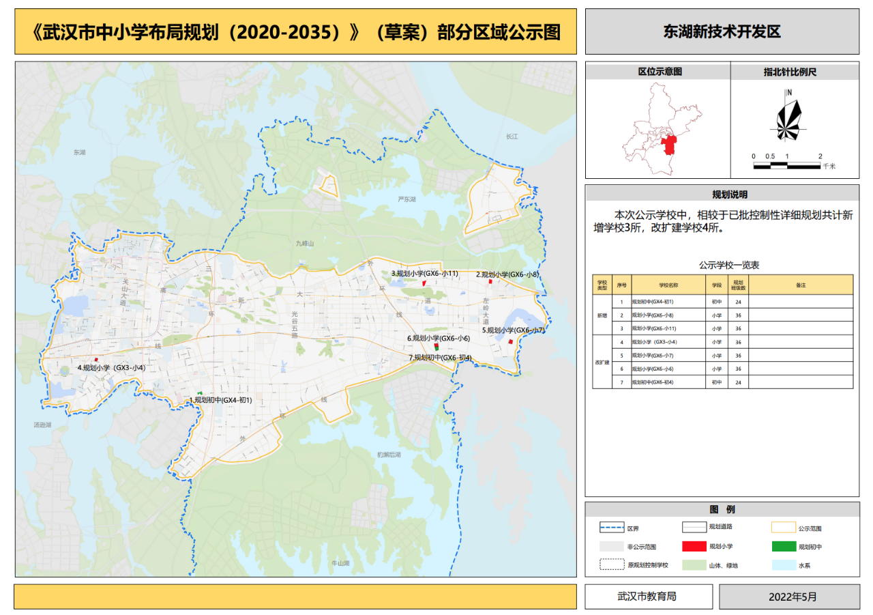The height and width of the screenshot is (615, 873).
Task: Click the 学段 column header
Action: (717, 285)
